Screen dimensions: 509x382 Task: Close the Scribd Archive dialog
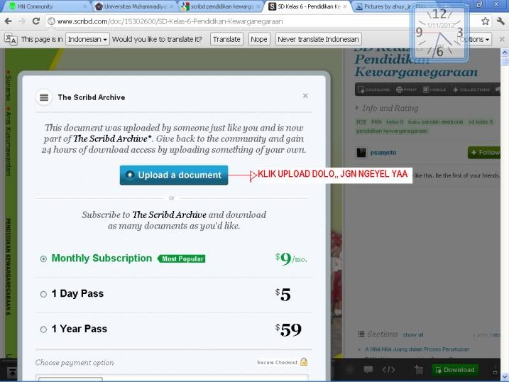(305, 96)
